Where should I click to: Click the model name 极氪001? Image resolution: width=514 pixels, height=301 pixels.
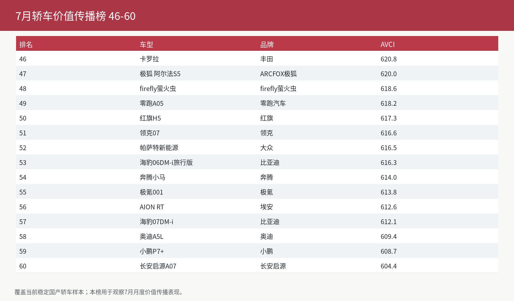[x=151, y=192]
